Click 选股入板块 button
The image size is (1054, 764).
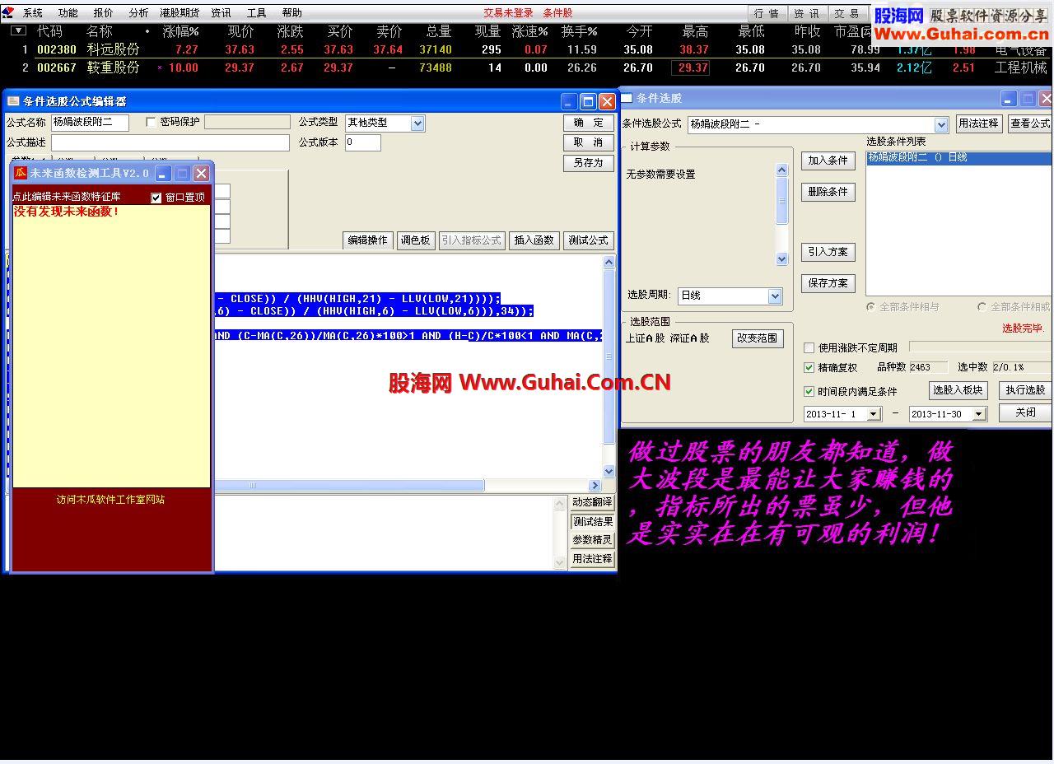[x=958, y=390]
